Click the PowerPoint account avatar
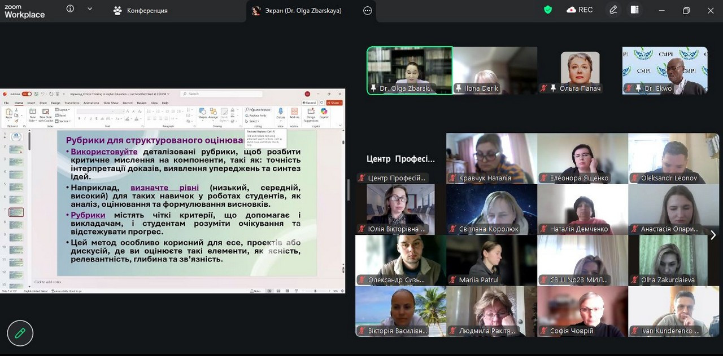 307,94
